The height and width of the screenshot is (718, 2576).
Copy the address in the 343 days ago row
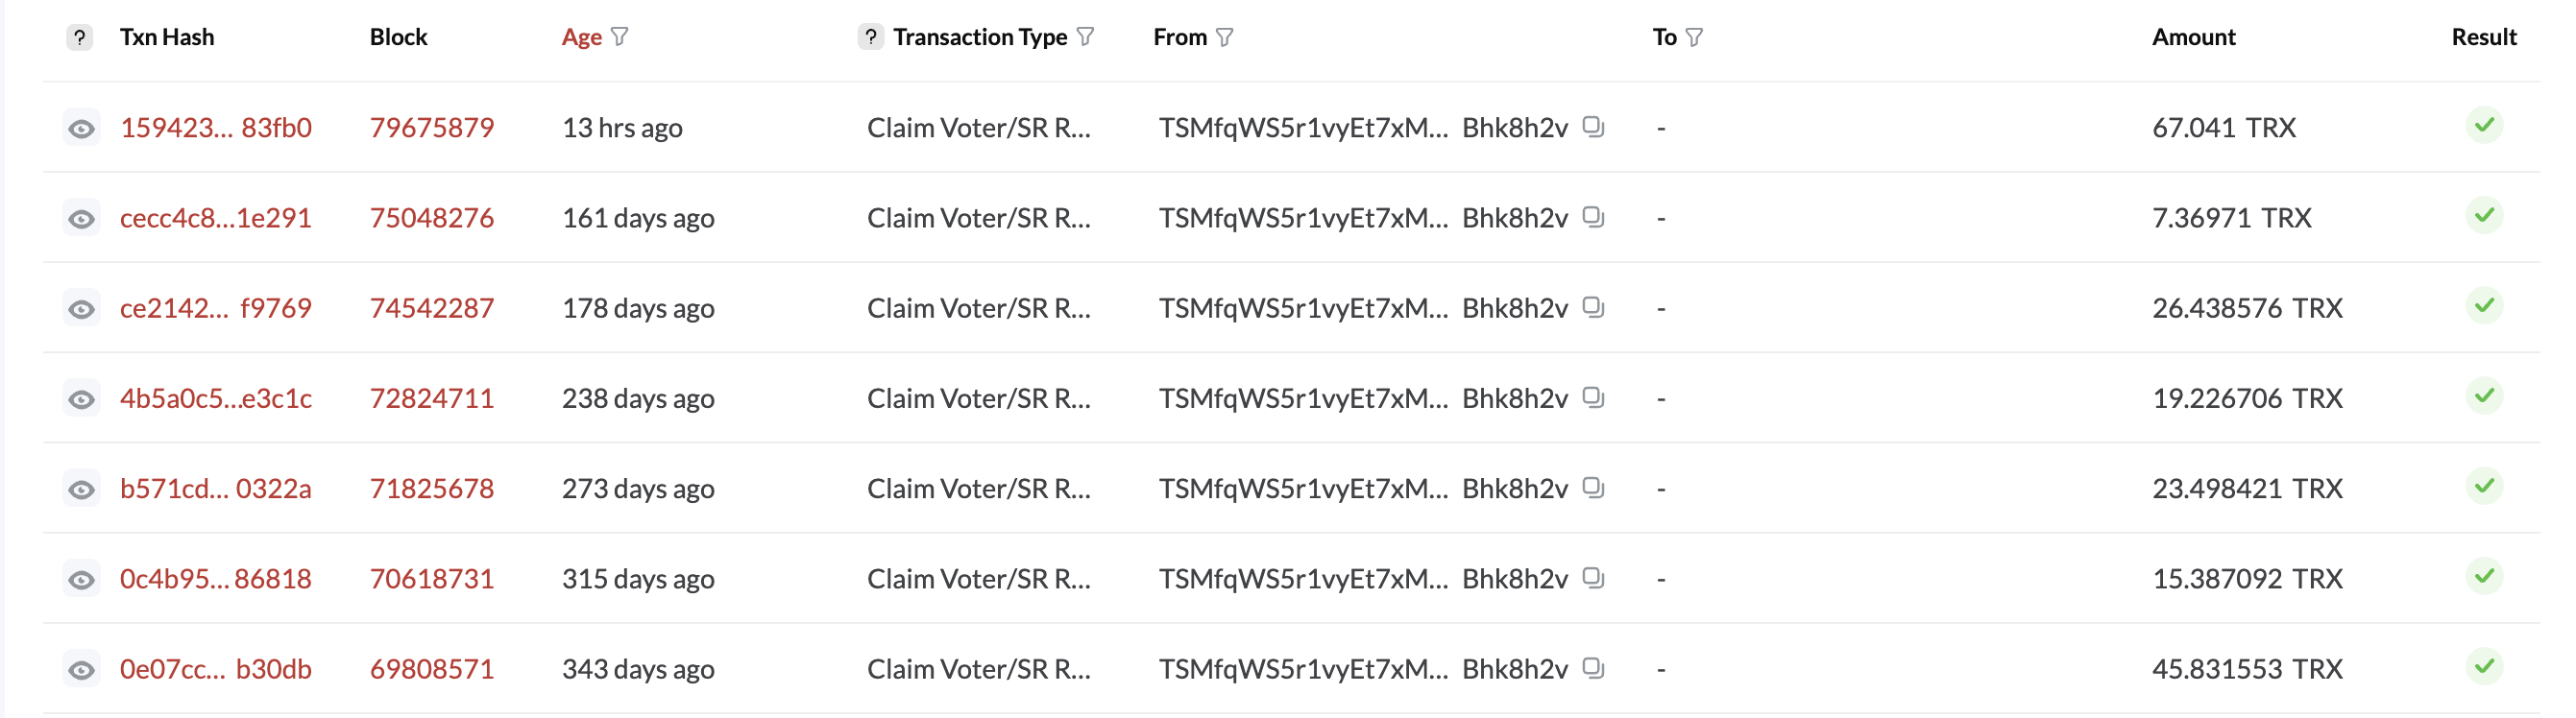coord(1593,667)
